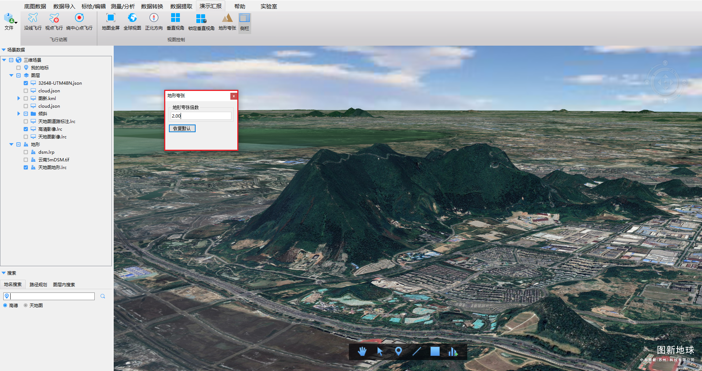Select the line drawing tool in bottom toolbar
This screenshot has width=702, height=371.
click(416, 351)
